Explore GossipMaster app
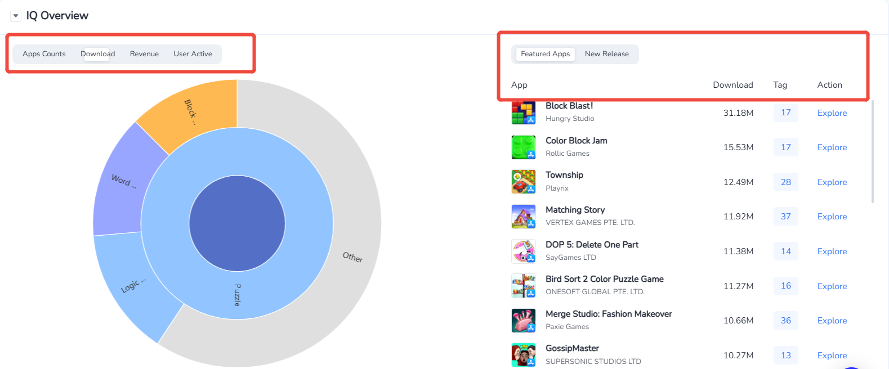This screenshot has width=889, height=369. point(832,355)
